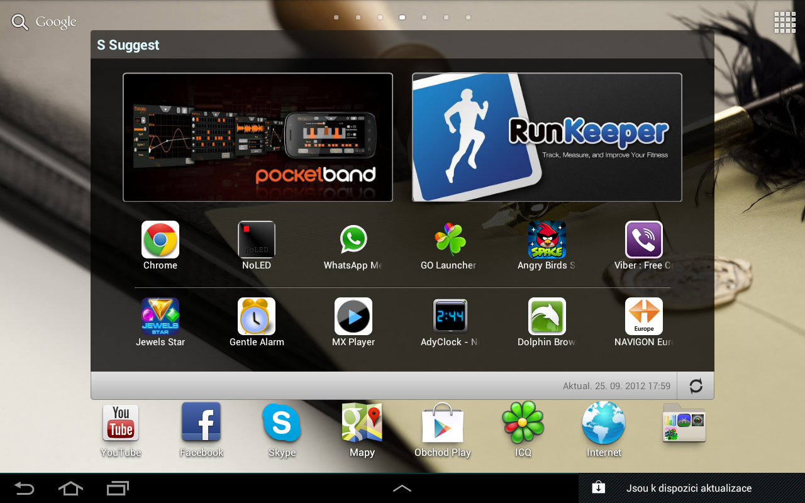Image resolution: width=805 pixels, height=503 pixels.
Task: Launch WhatsApp Messenger
Action: point(353,240)
